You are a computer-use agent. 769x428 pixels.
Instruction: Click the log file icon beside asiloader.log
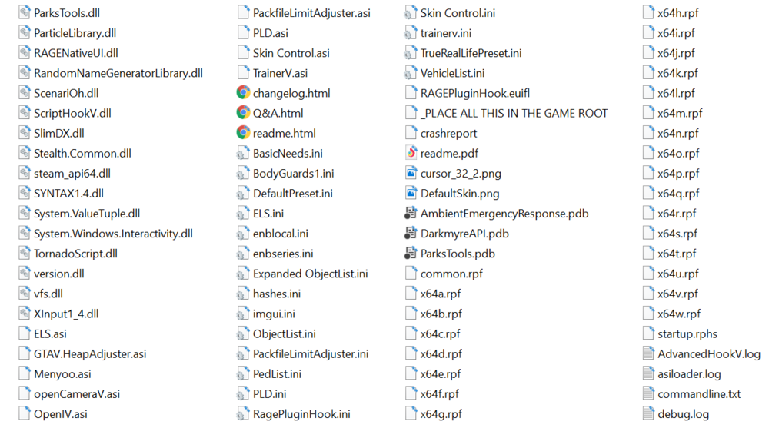point(648,373)
